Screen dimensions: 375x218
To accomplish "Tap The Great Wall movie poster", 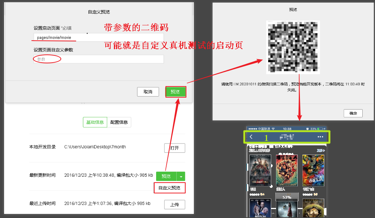I will click(260, 170).
